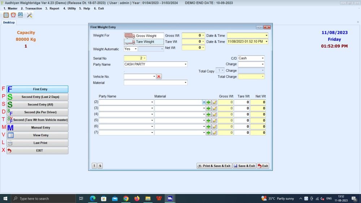
Task: Clear Vehicle No. with the red X icon
Action: 159,77
